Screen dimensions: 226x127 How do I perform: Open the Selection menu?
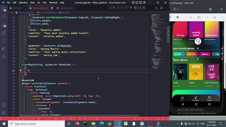point(23,2)
